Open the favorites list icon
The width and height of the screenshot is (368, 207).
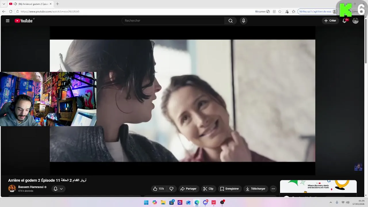pyautogui.click(x=294, y=11)
